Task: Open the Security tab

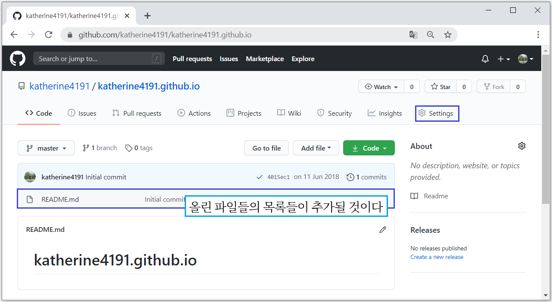Action: tap(335, 113)
